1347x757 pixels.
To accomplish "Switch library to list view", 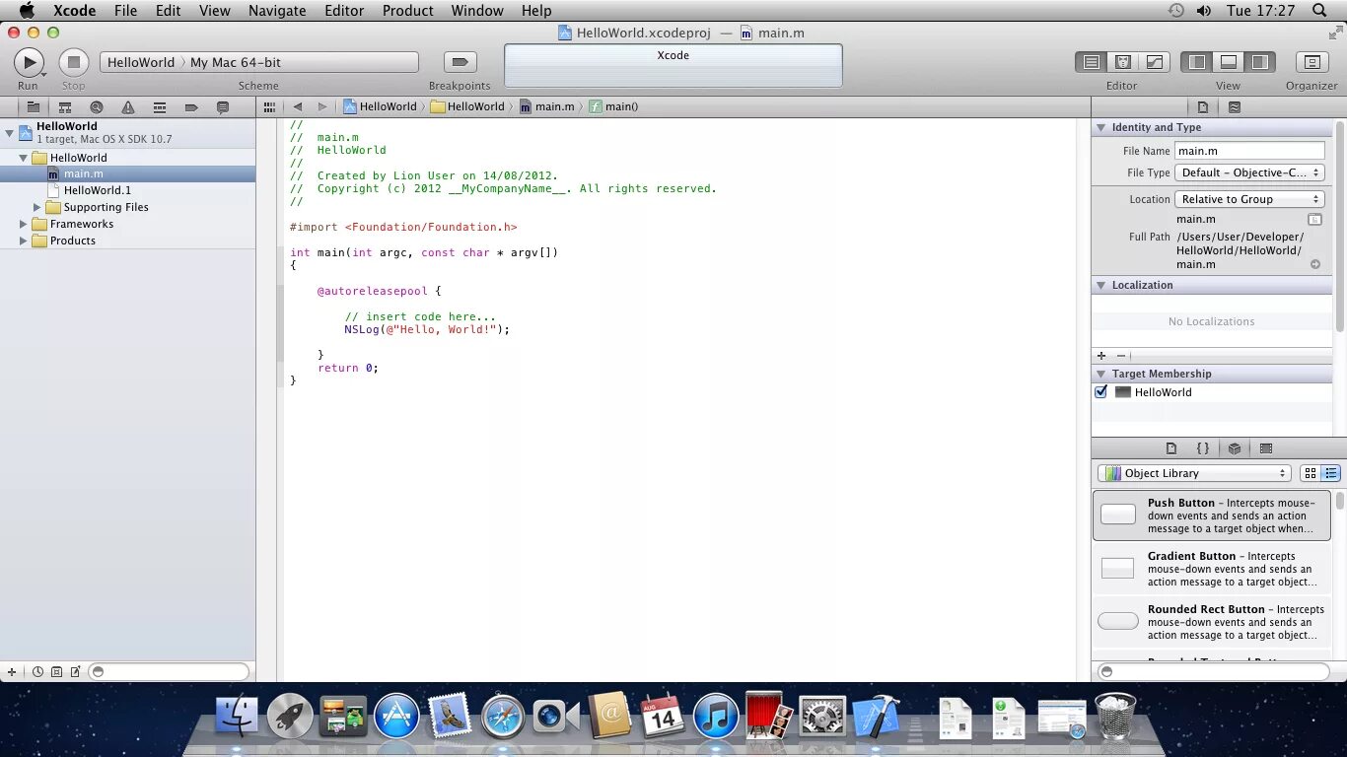I will pos(1331,473).
